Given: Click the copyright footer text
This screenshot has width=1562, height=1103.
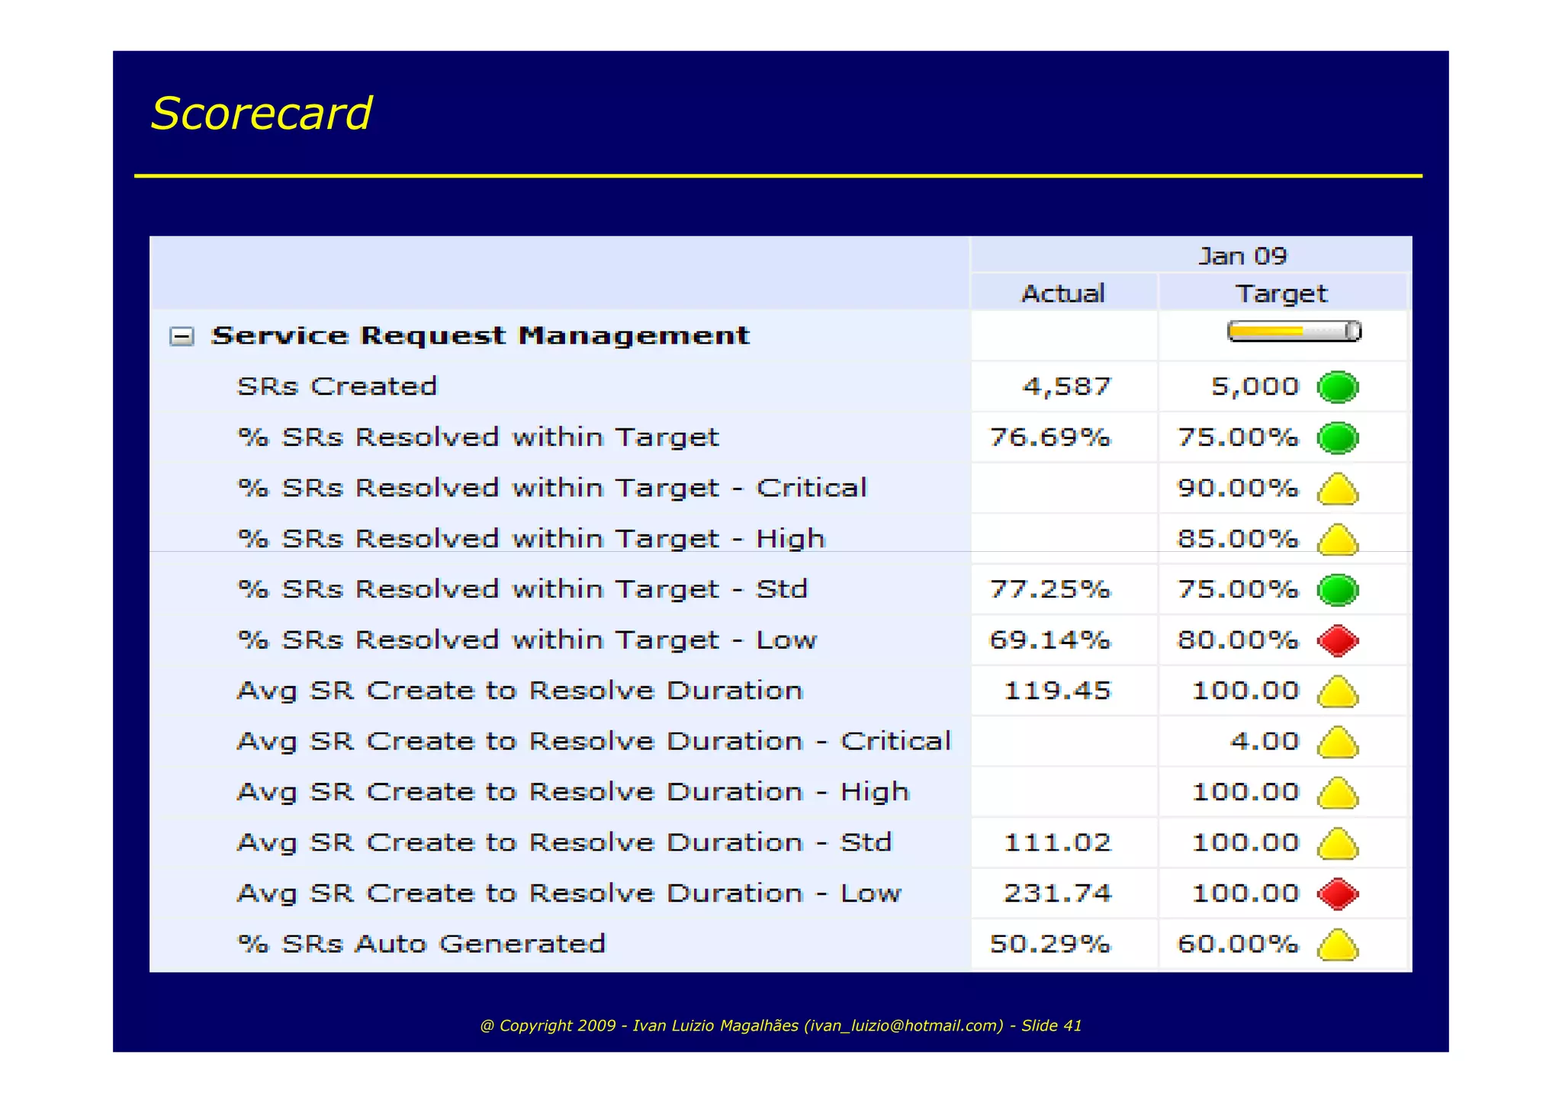Looking at the screenshot, I should tap(781, 1026).
